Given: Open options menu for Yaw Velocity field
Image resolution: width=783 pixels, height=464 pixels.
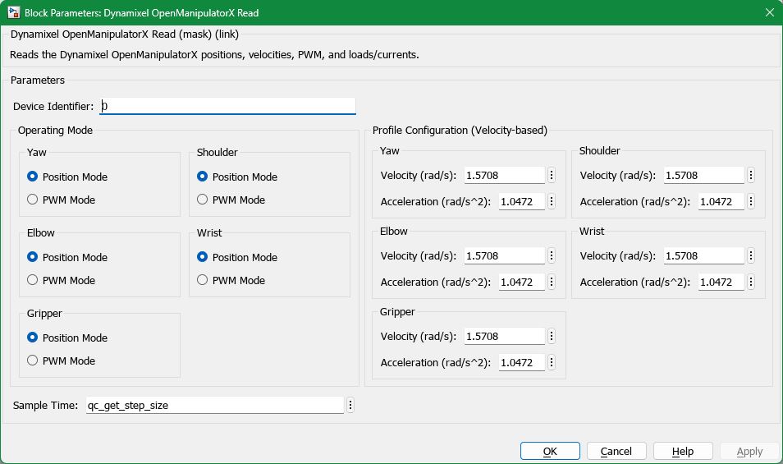Looking at the screenshot, I should point(552,175).
